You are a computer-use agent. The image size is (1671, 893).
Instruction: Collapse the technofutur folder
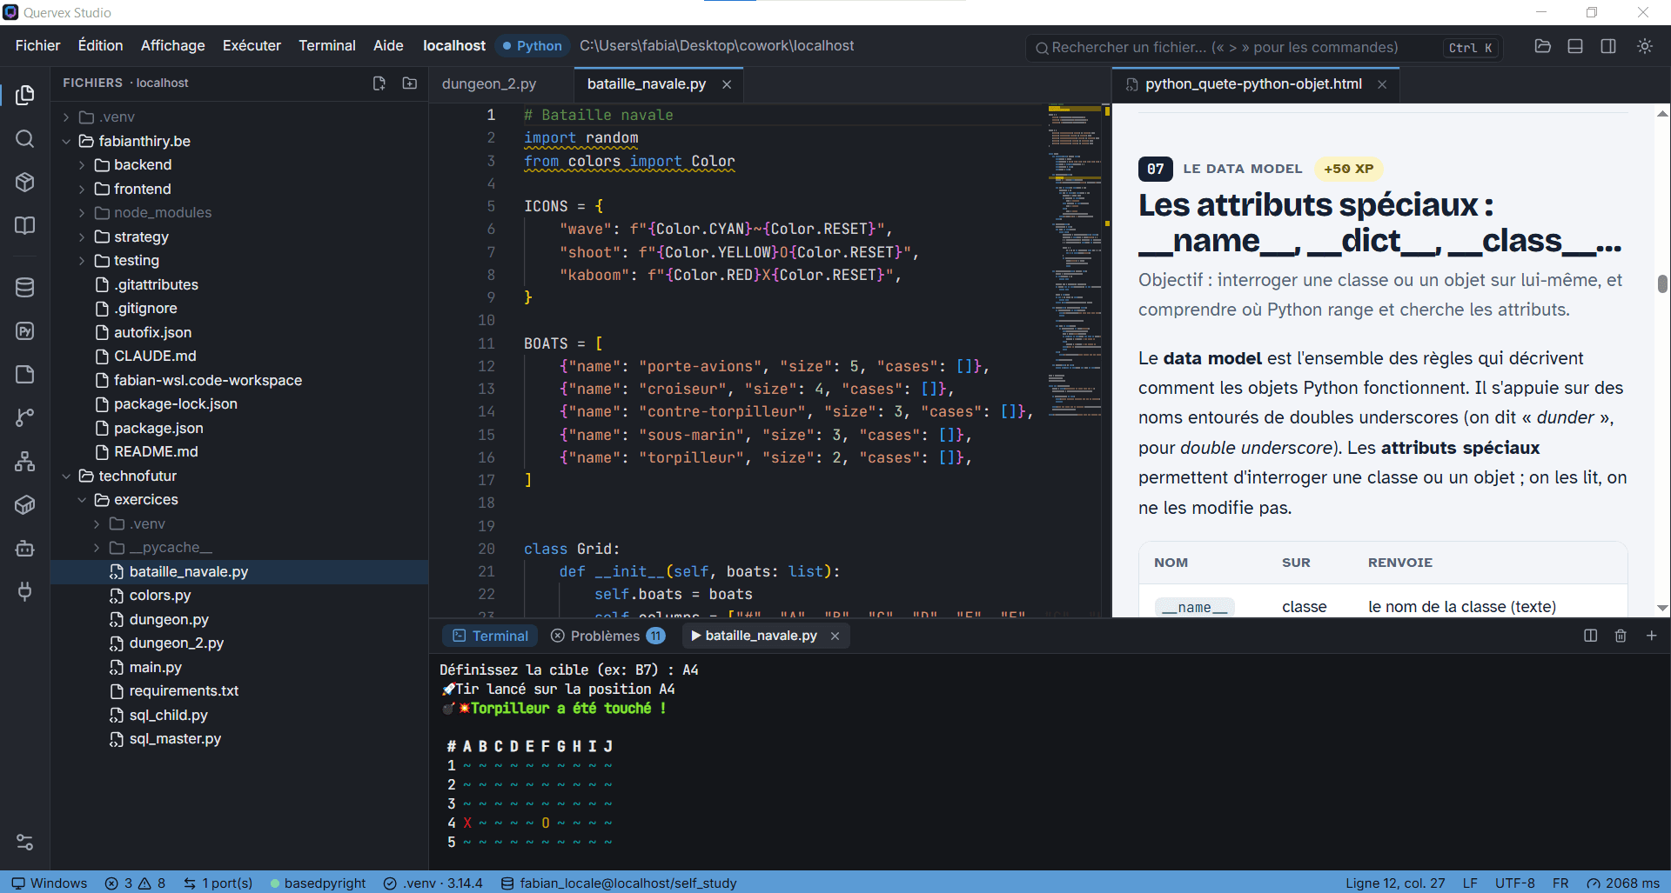pos(66,476)
